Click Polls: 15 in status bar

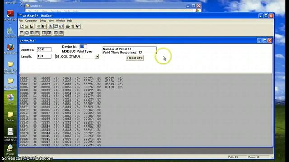click(233, 157)
